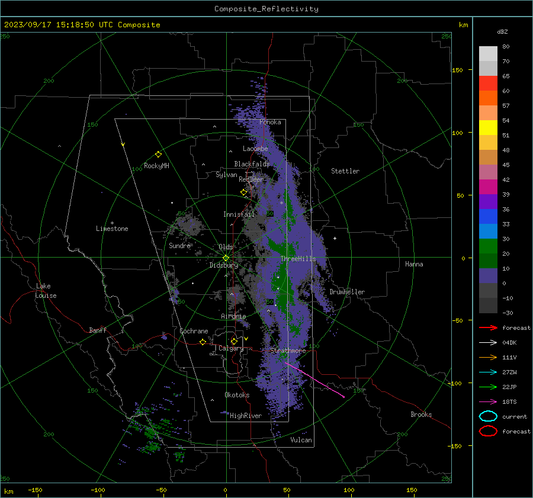Click the 04DK legend label

coord(509,343)
